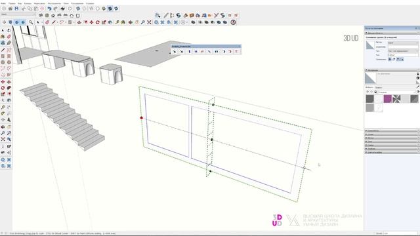Pick the Line pencil tool in top toolbar
Image resolution: width=420 pixels, height=236 pixels.
click(54, 22)
